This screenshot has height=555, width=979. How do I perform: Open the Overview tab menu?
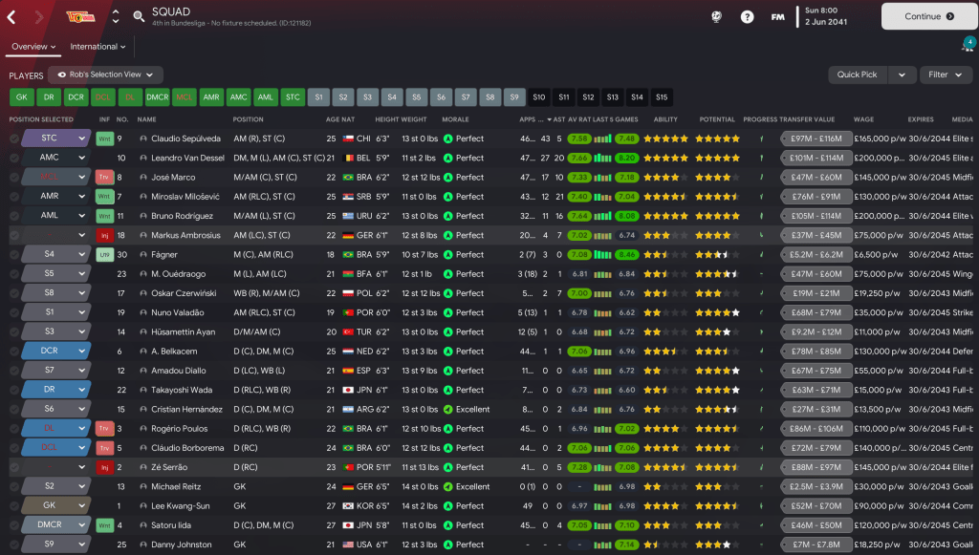(34, 46)
